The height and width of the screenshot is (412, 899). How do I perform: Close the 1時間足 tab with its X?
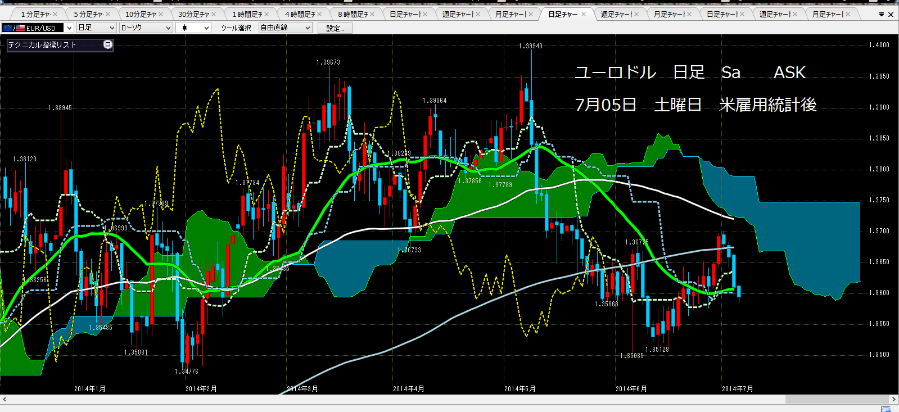coord(266,15)
